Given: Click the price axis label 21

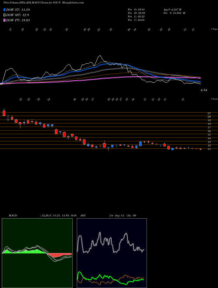Looking at the screenshot, I should pos(209,113).
